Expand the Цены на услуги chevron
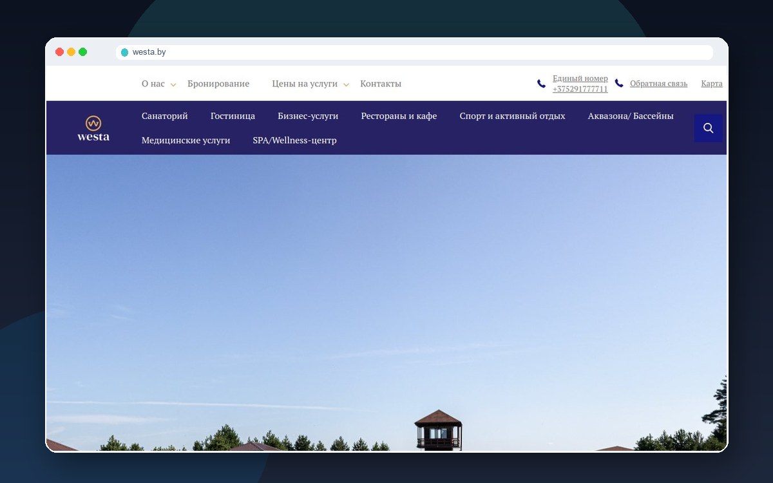The image size is (773, 483). [x=346, y=85]
